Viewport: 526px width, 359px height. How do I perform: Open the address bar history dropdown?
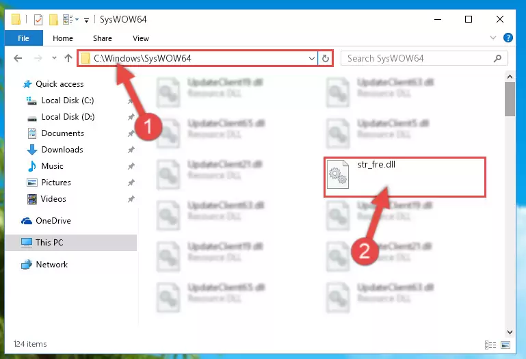[312, 58]
